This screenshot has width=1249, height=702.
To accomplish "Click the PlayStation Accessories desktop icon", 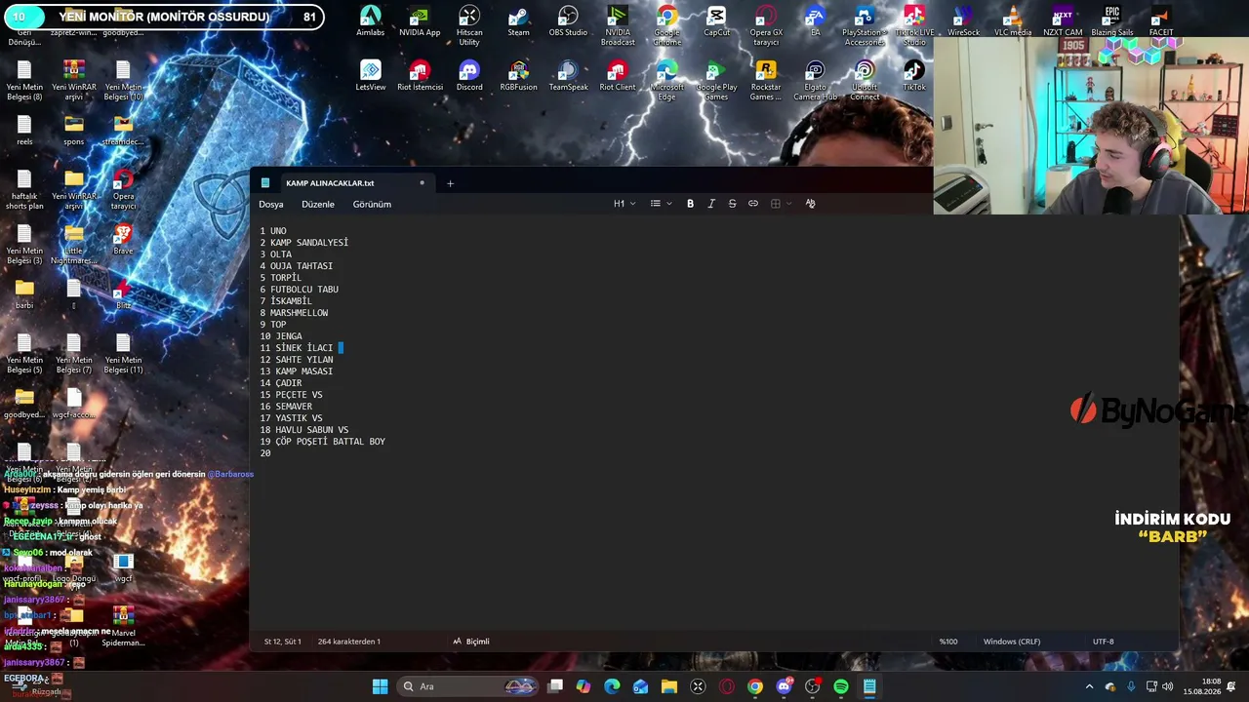I will click(865, 25).
